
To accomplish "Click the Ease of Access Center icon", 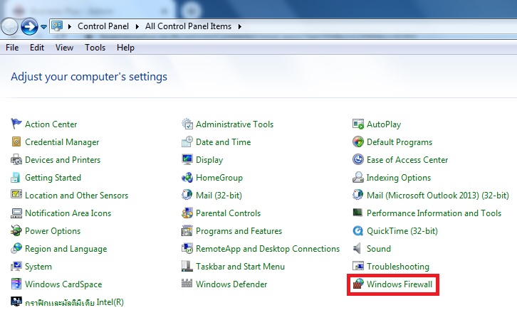I will (x=358, y=160).
